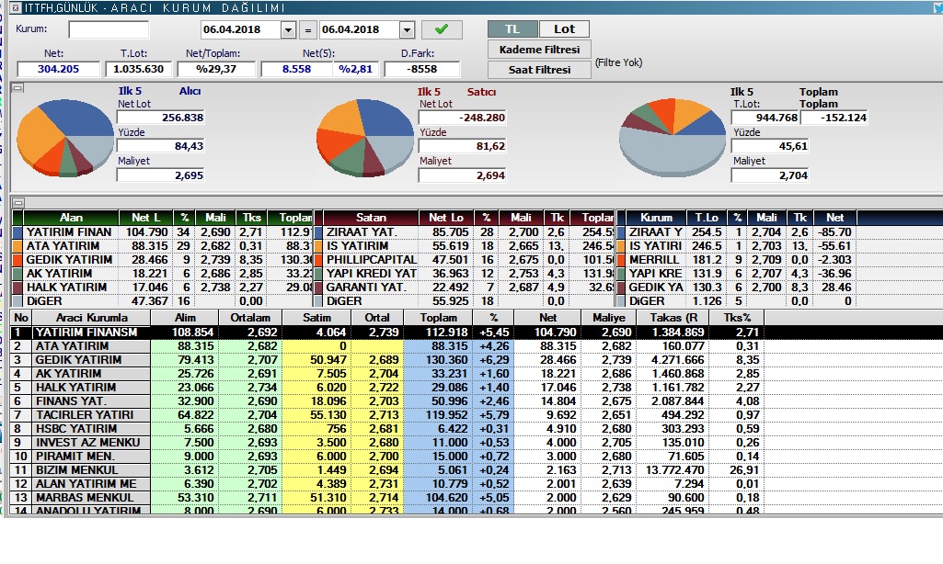
Task: Click MERRILL in the totals table
Action: (655, 260)
